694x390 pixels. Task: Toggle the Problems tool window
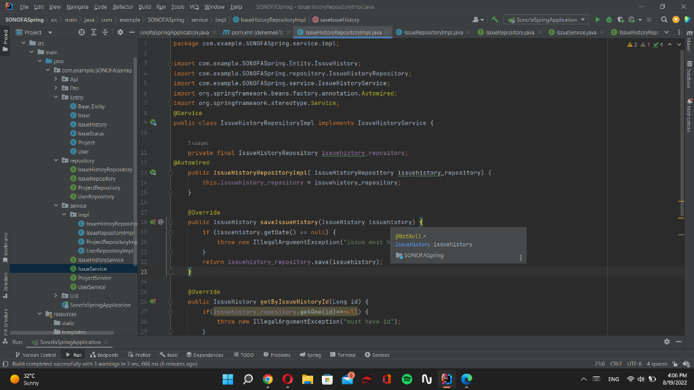(x=277, y=355)
